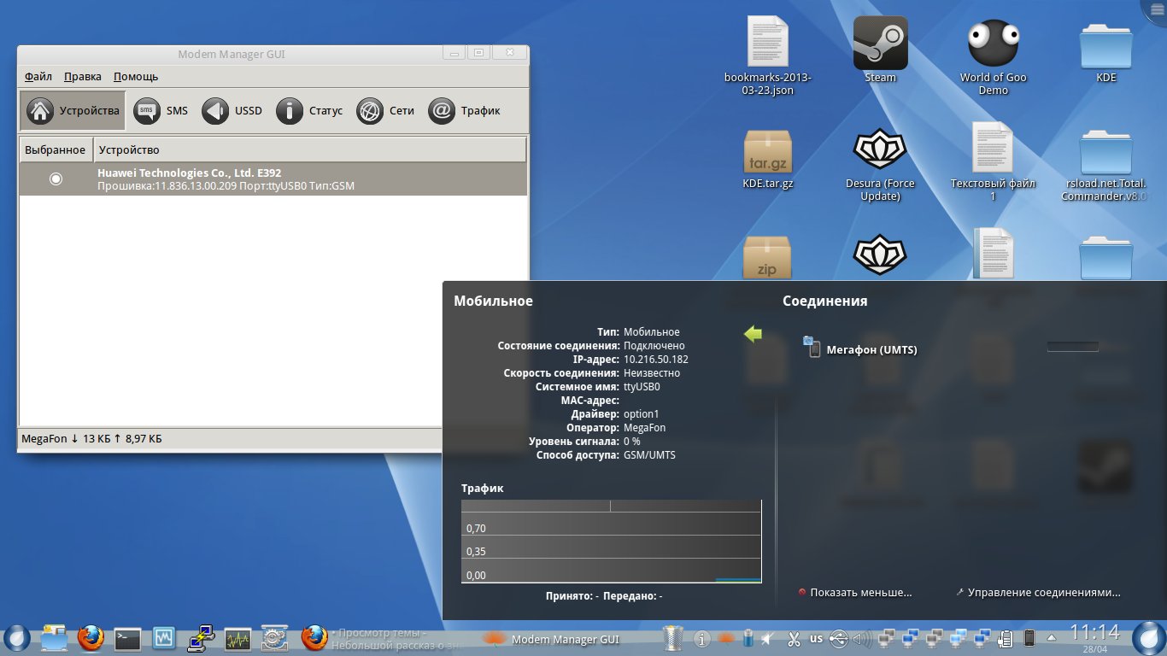Click the Мегафон signal strength bar
The width and height of the screenshot is (1167, 656).
point(1072,347)
